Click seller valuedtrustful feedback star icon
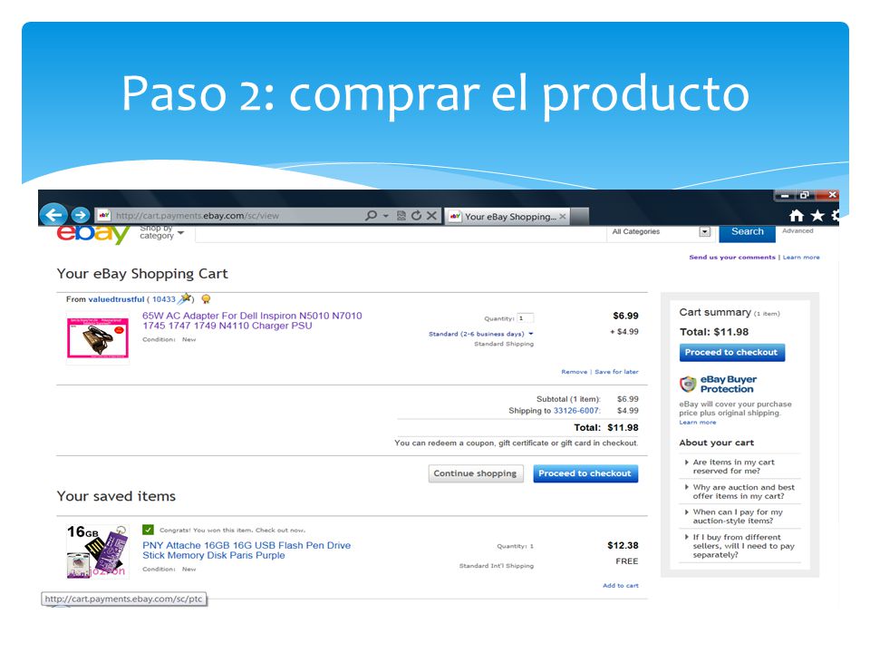Screen dimensions: 870x653 (185, 298)
